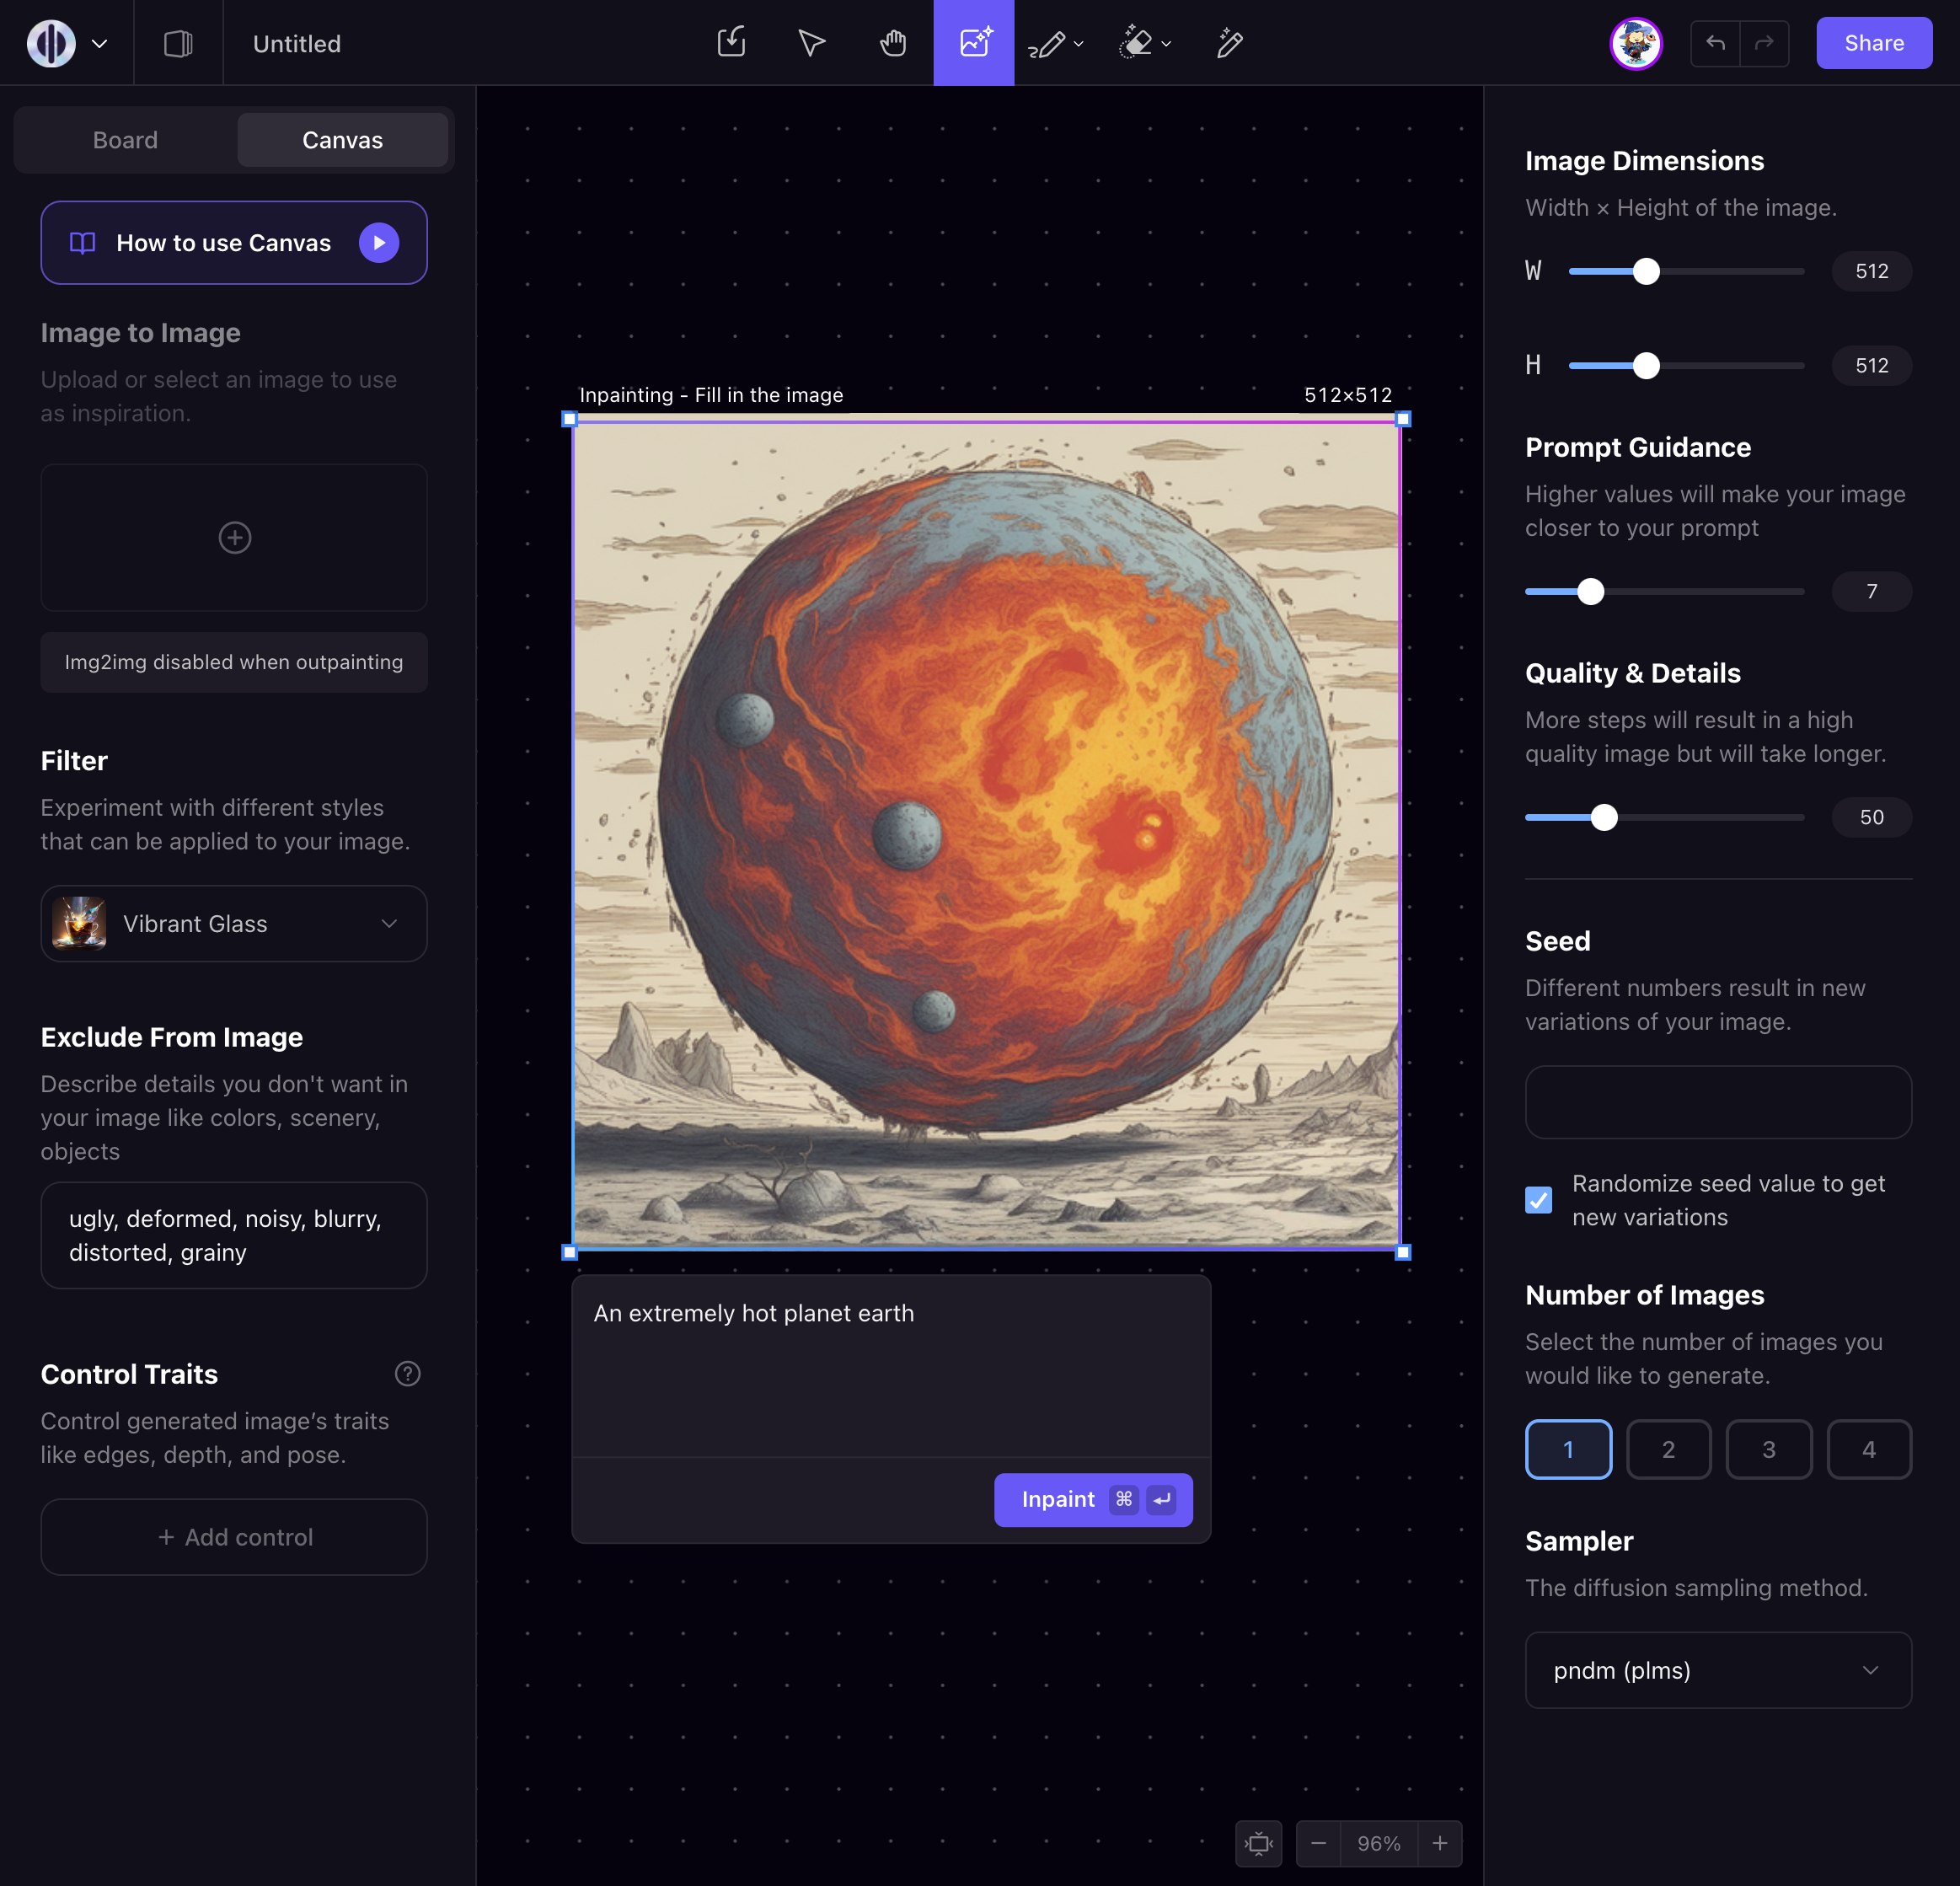1960x1886 pixels.
Task: Select 4 for number of images
Action: click(1868, 1449)
